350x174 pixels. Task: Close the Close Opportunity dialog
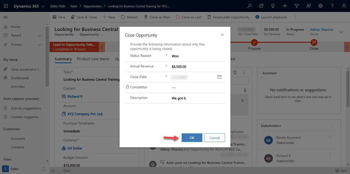click(222, 35)
